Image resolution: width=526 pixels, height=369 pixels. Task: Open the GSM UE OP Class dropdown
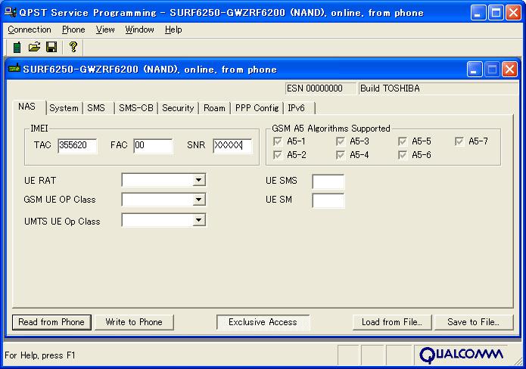click(198, 200)
